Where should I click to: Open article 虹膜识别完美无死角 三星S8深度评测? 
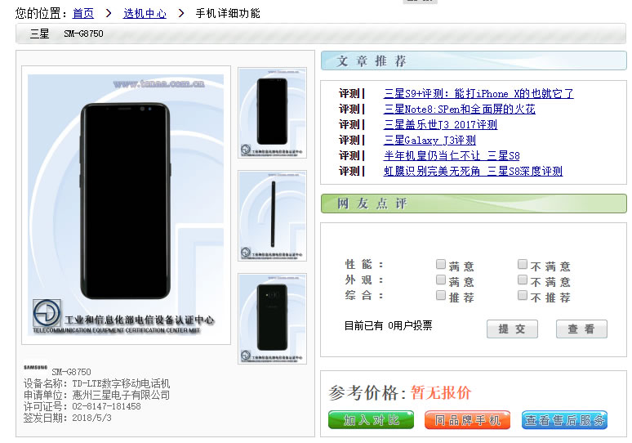[474, 171]
